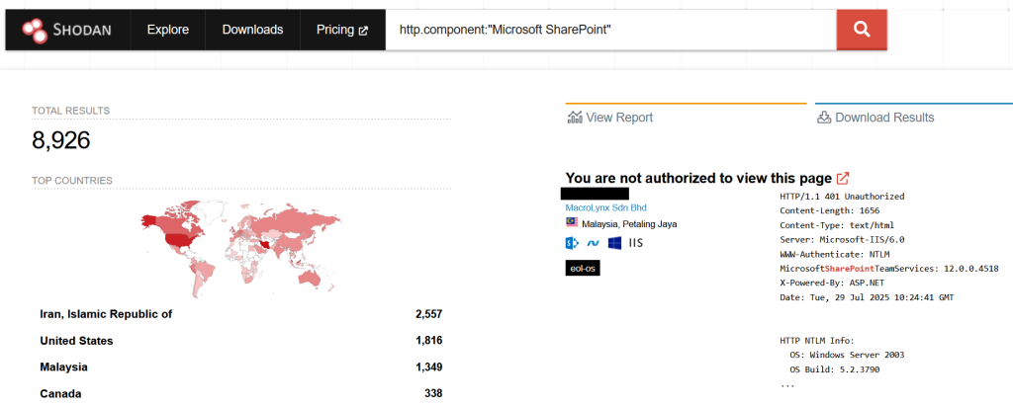Filter by Iran, Islamic Republic of
1013x408 pixels.
point(106,314)
